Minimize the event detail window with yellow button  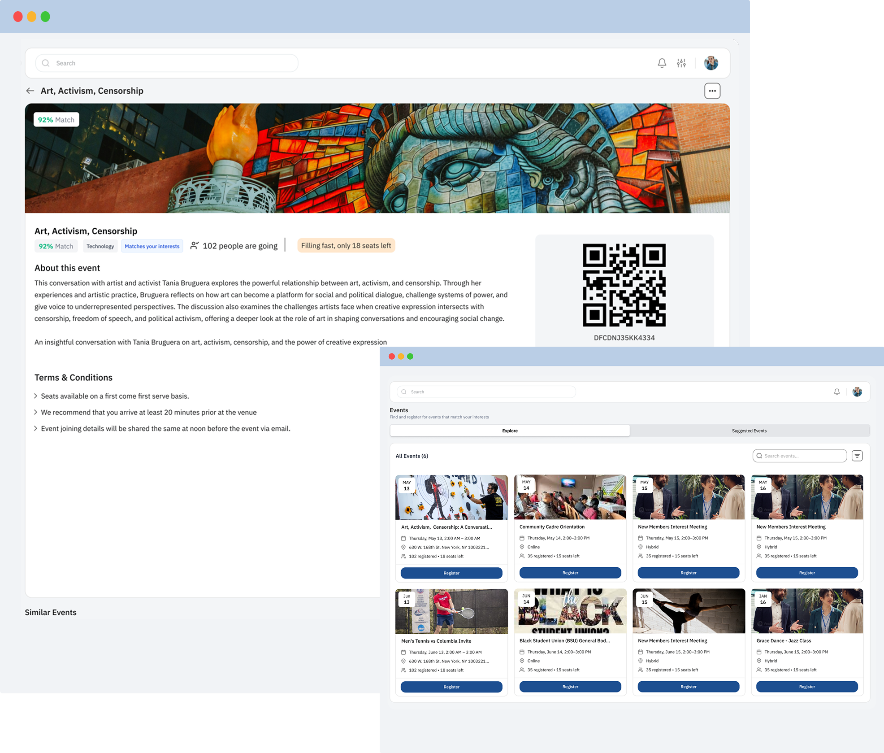tap(31, 17)
